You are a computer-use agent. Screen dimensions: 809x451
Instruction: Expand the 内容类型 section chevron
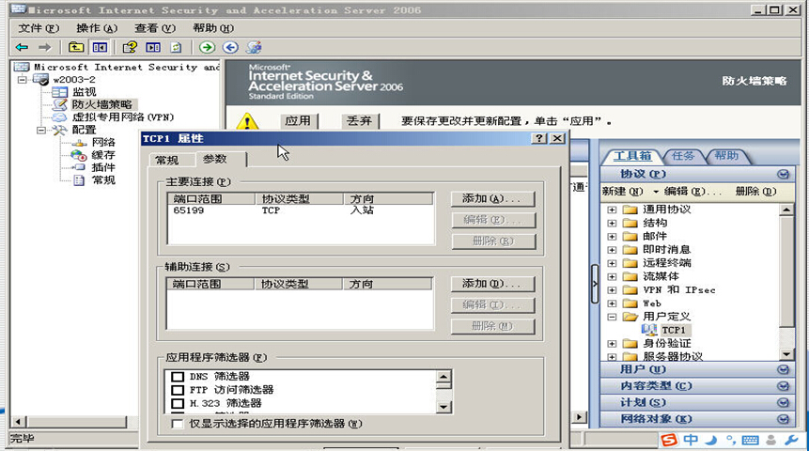(x=784, y=386)
